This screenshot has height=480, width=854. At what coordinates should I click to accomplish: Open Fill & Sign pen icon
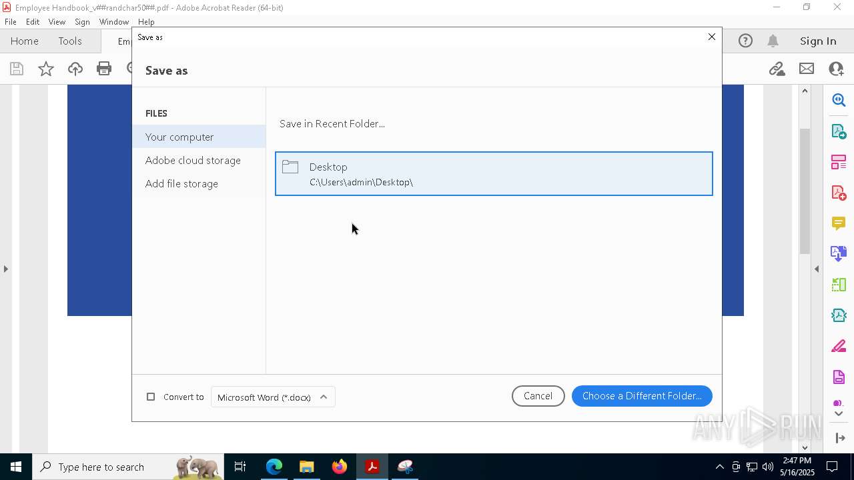pos(839,347)
